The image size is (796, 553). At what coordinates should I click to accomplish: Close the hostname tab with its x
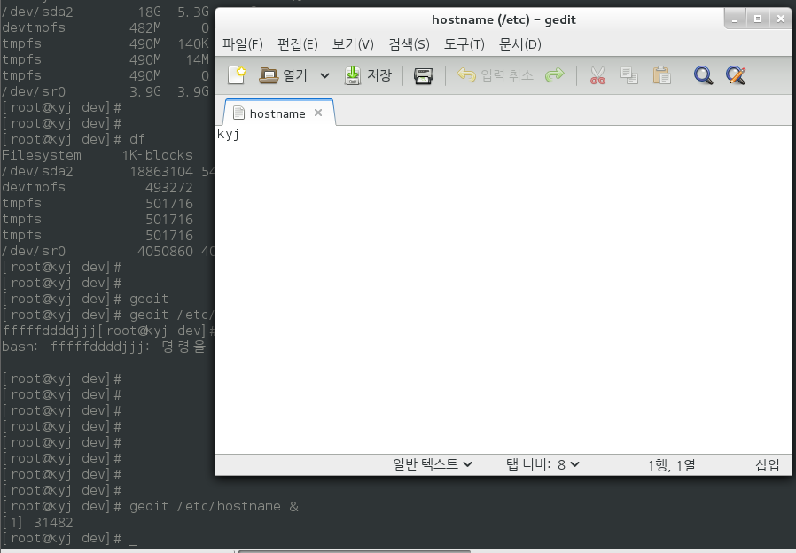[318, 113]
